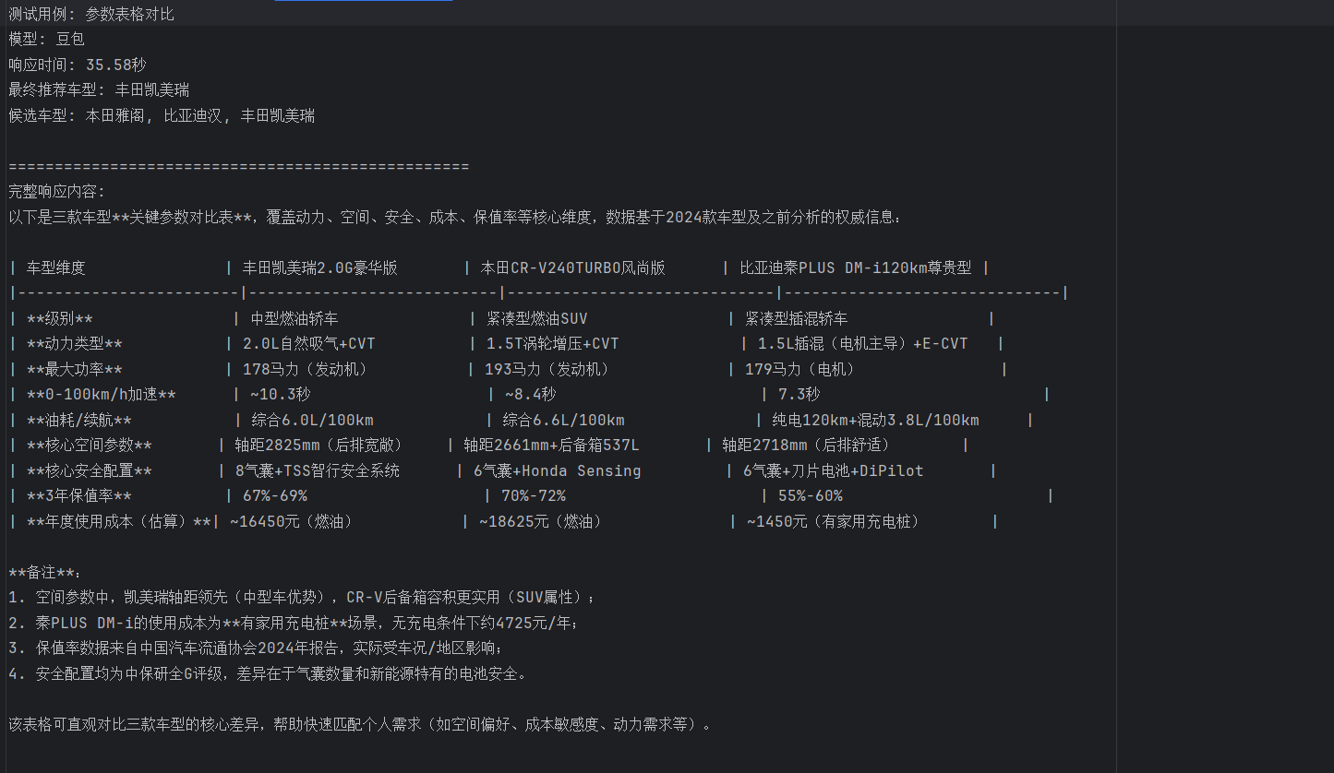Click the '~1450元（有家用充电桩）' cost cell
The image size is (1334, 773).
(x=834, y=521)
